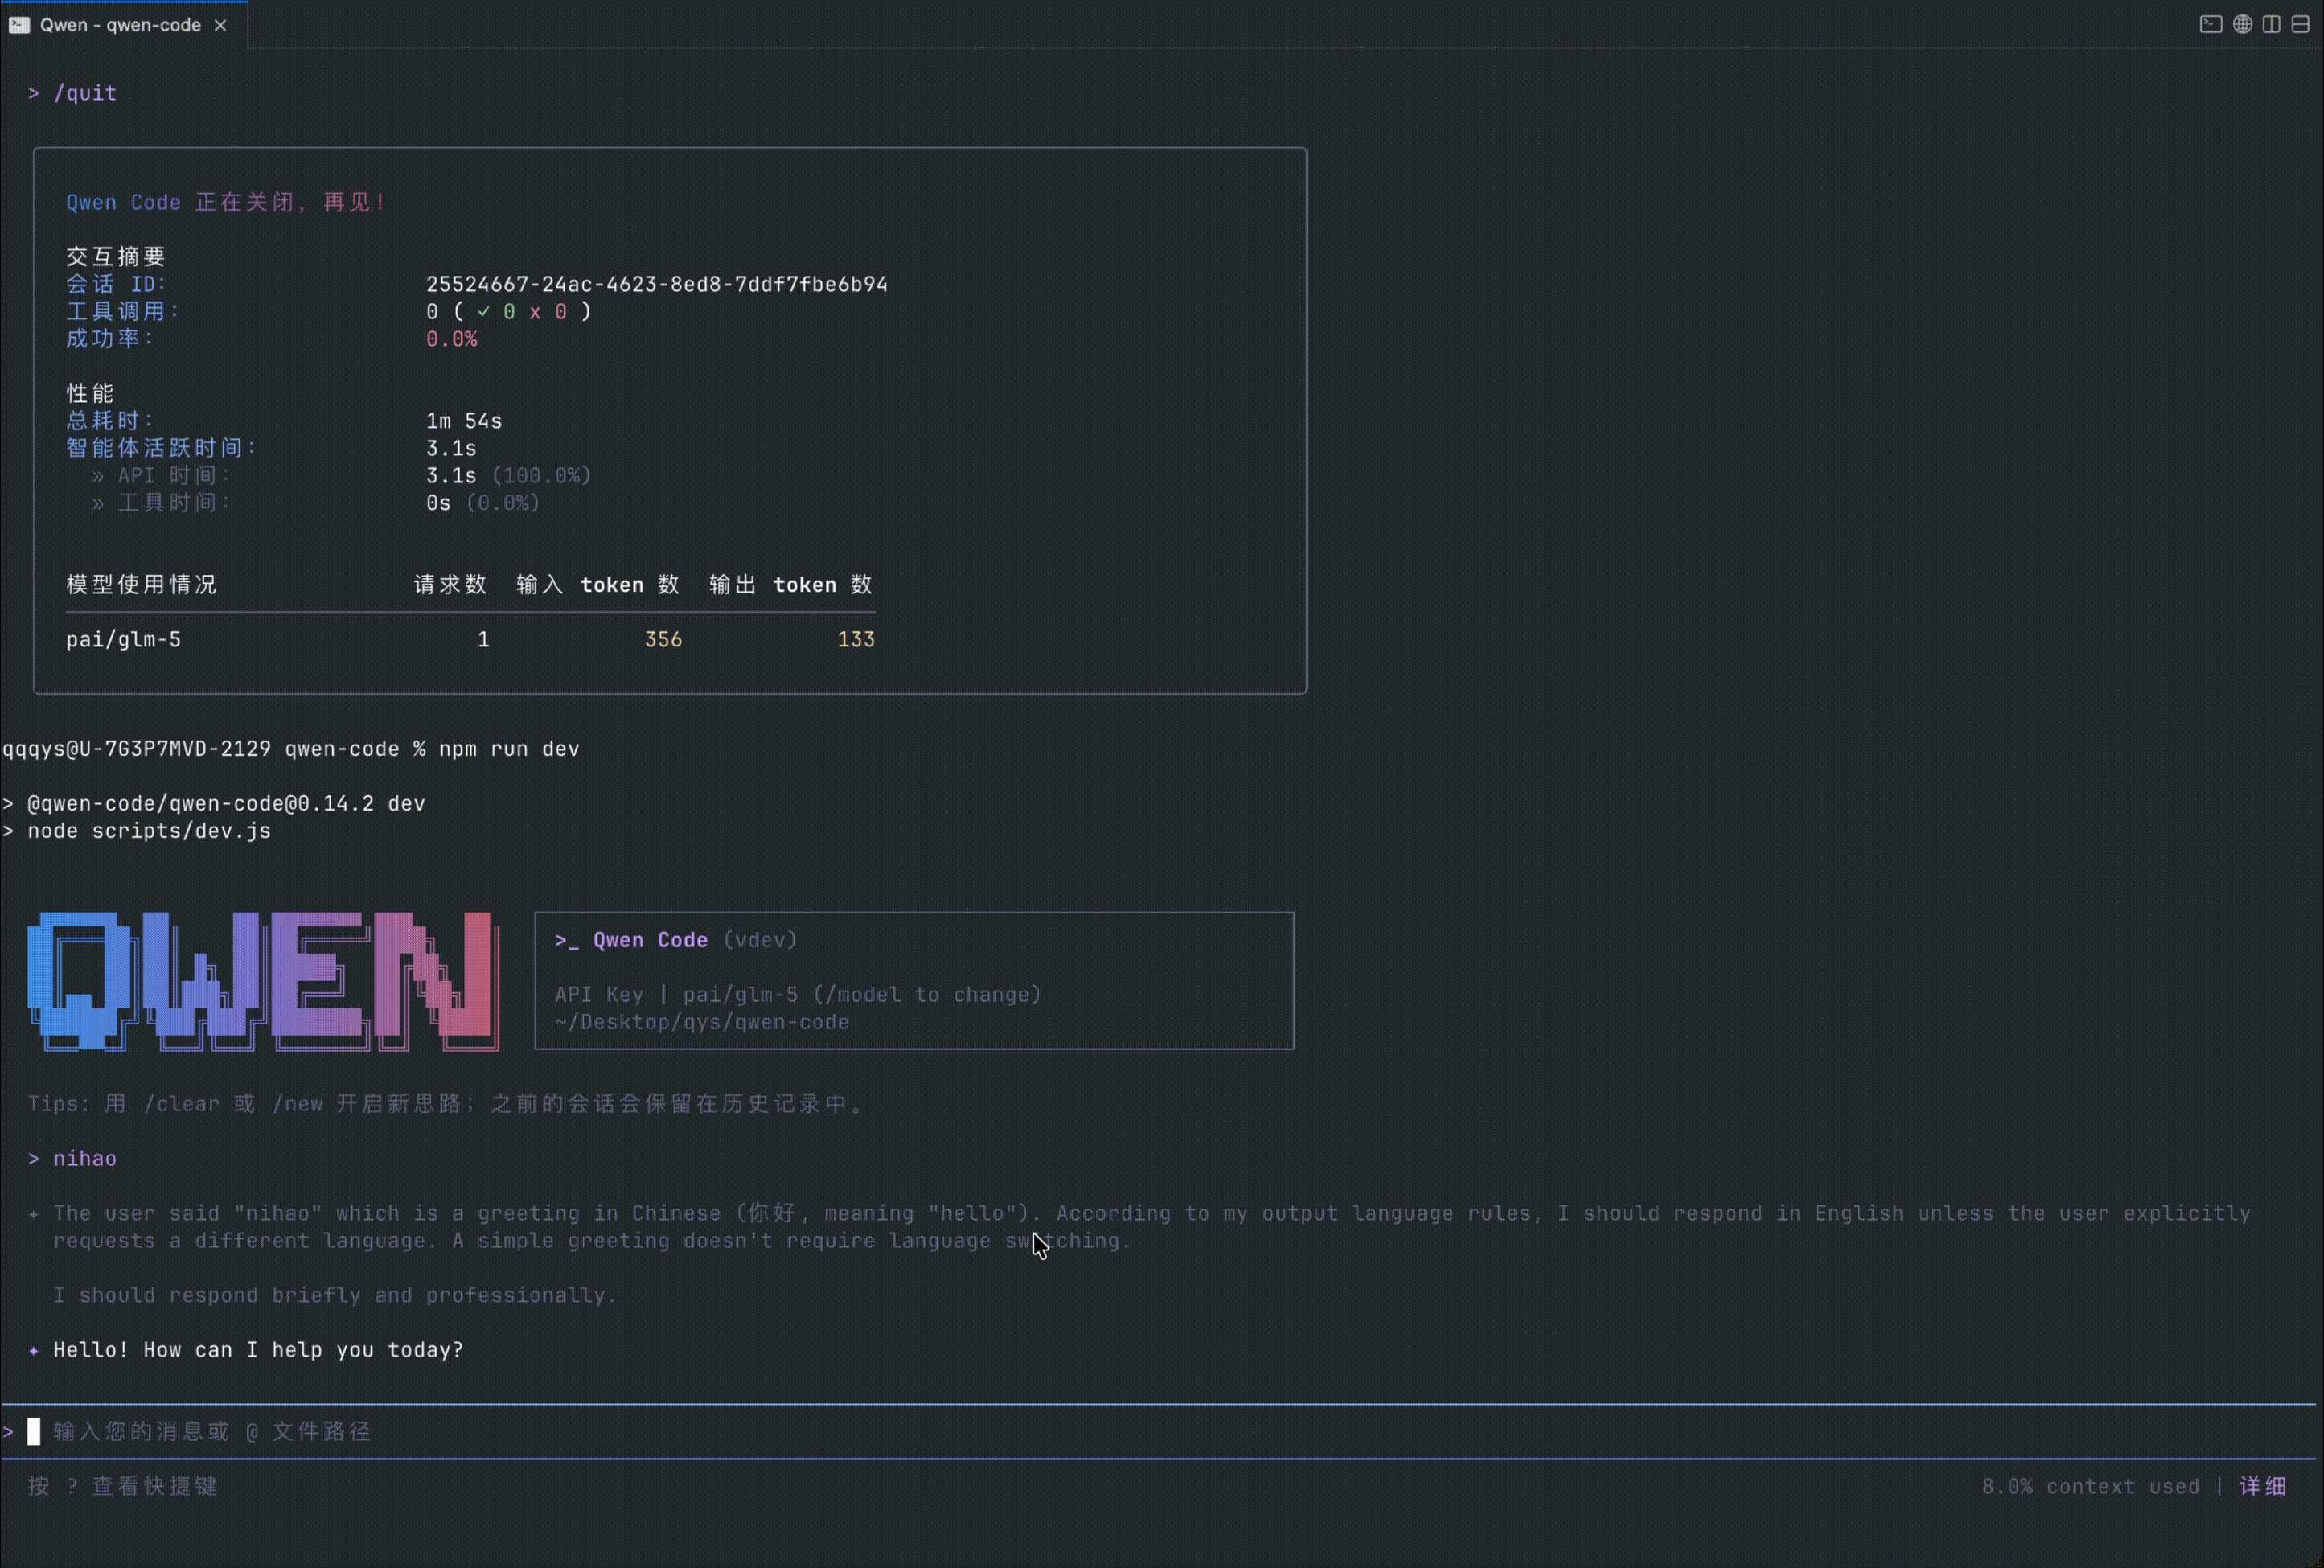Image resolution: width=2324 pixels, height=1568 pixels.
Task: Close the Qwen - qwen-code tab
Action: tap(220, 25)
